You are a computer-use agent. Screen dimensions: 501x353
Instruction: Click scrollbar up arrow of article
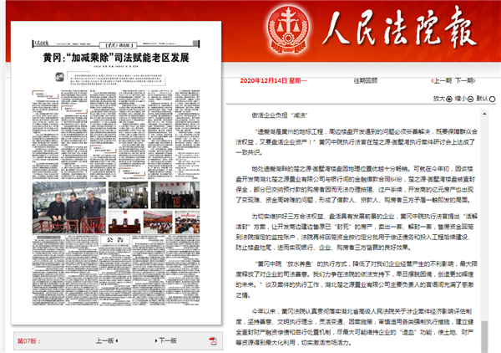(x=484, y=114)
